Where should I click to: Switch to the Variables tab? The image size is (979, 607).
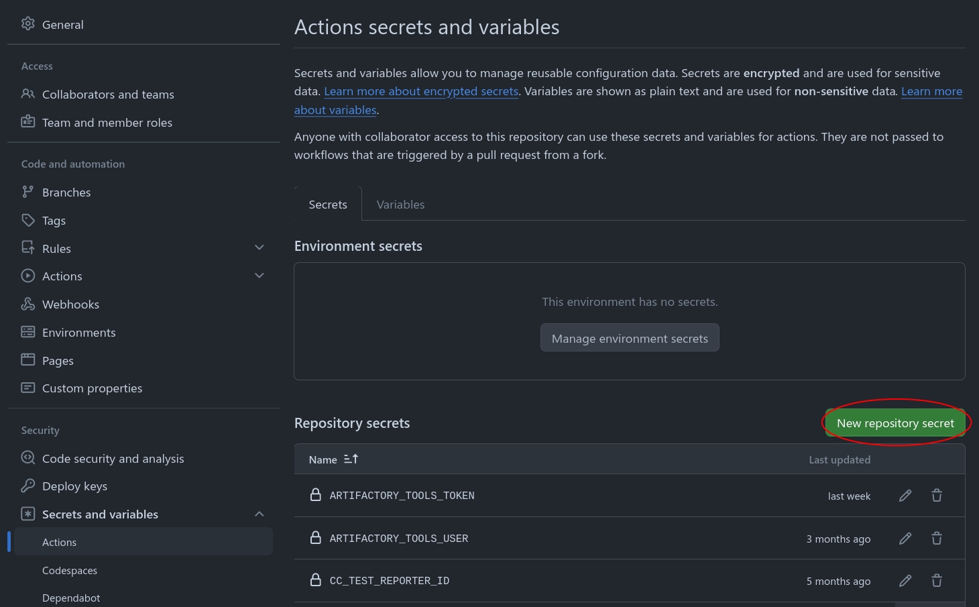400,205
